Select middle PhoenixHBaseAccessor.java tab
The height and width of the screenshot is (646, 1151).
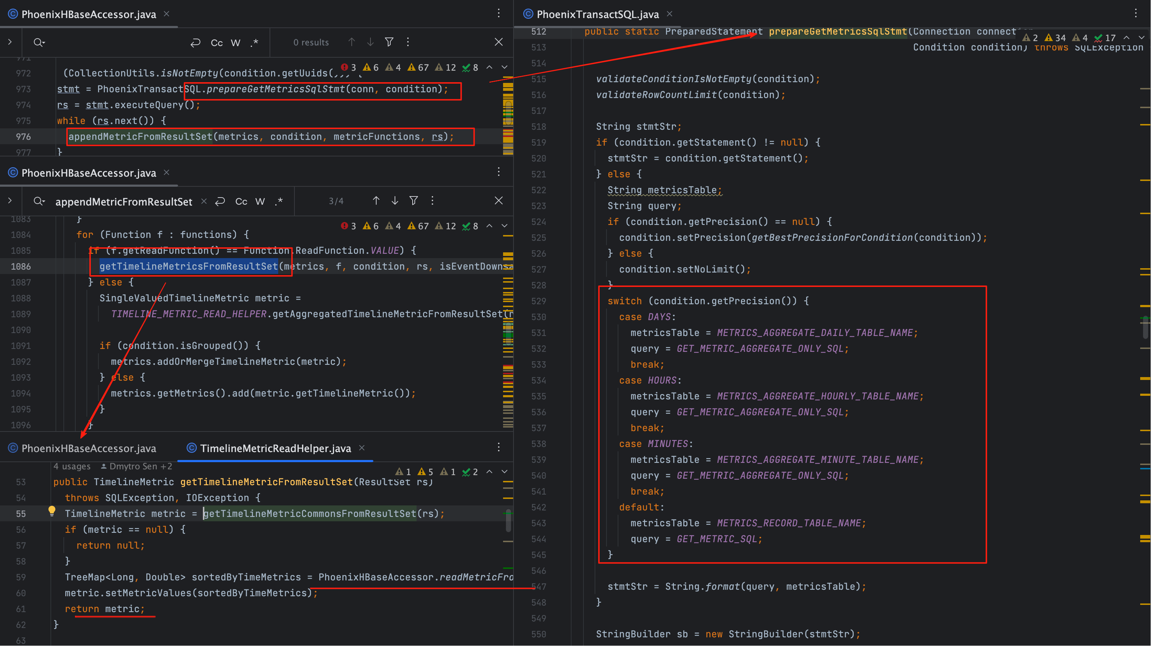point(89,173)
